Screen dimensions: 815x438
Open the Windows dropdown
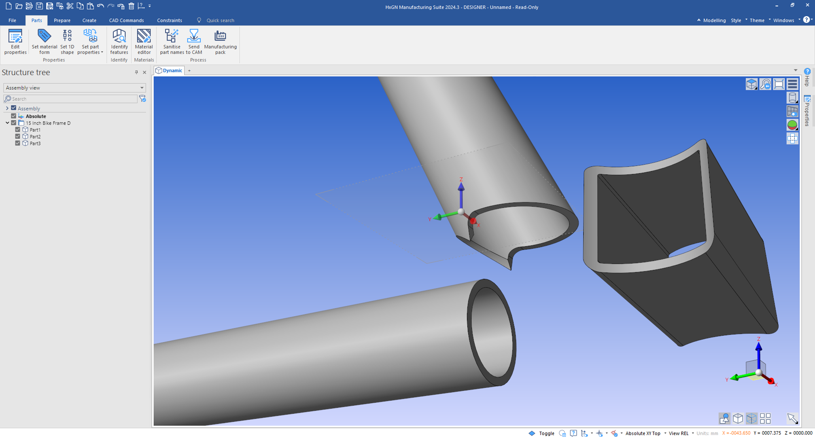[x=786, y=20]
